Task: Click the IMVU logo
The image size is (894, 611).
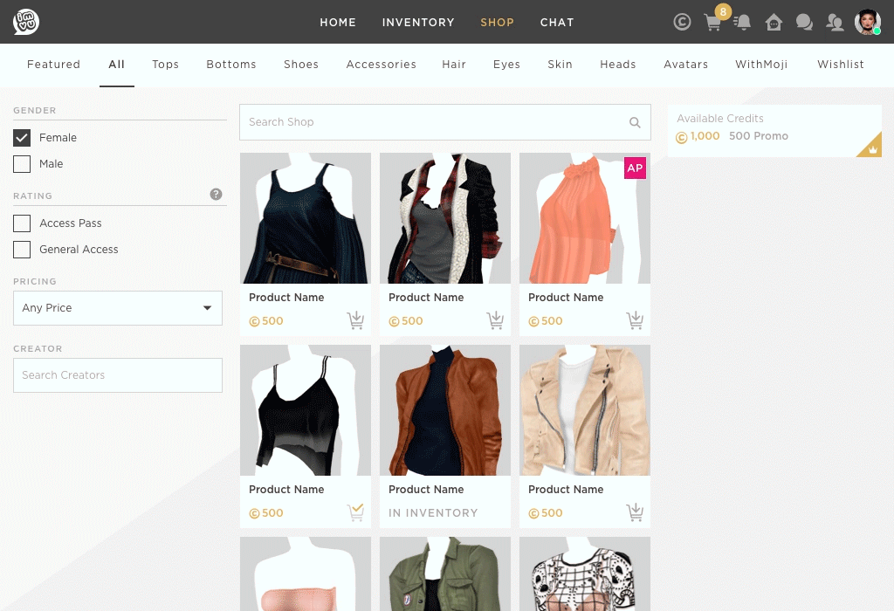Action: click(26, 22)
